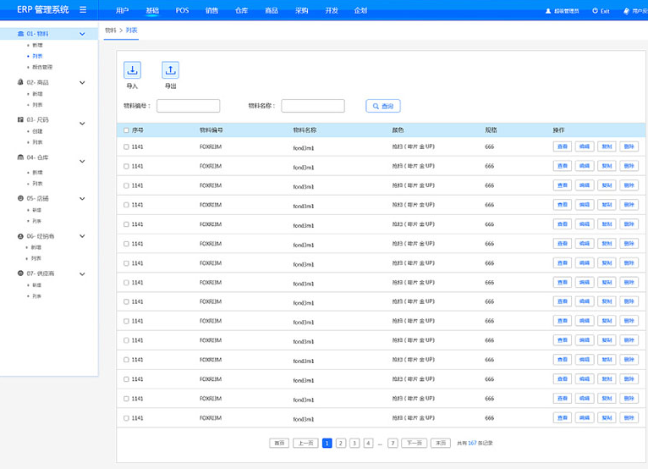Screen dimensions: 648x469
Task: Tick the checkbox in the sixth table row
Action: (126, 244)
